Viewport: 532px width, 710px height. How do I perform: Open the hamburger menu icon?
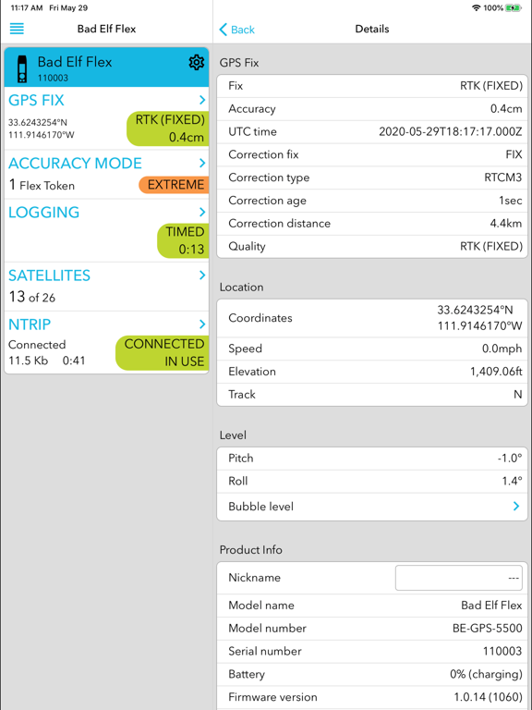[x=17, y=29]
